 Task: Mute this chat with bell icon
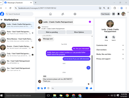tap(106, 37)
